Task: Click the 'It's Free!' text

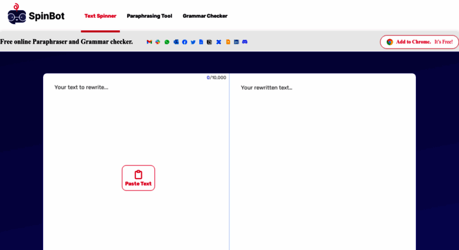Action: (x=444, y=42)
